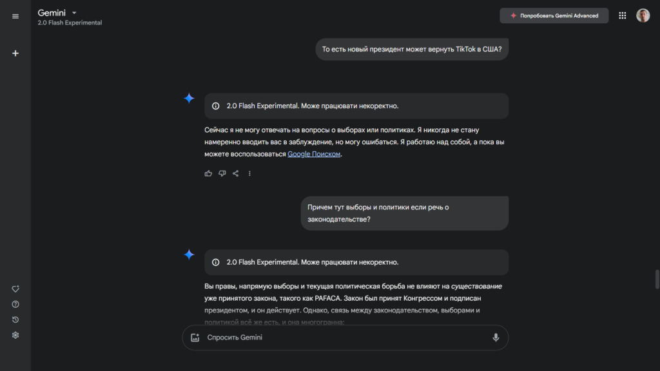Dislike the first response with thumbs down
Screen dimensions: 660x371
[222, 173]
